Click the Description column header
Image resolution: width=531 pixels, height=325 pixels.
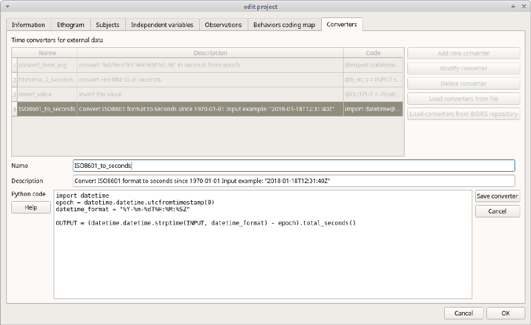(210, 53)
